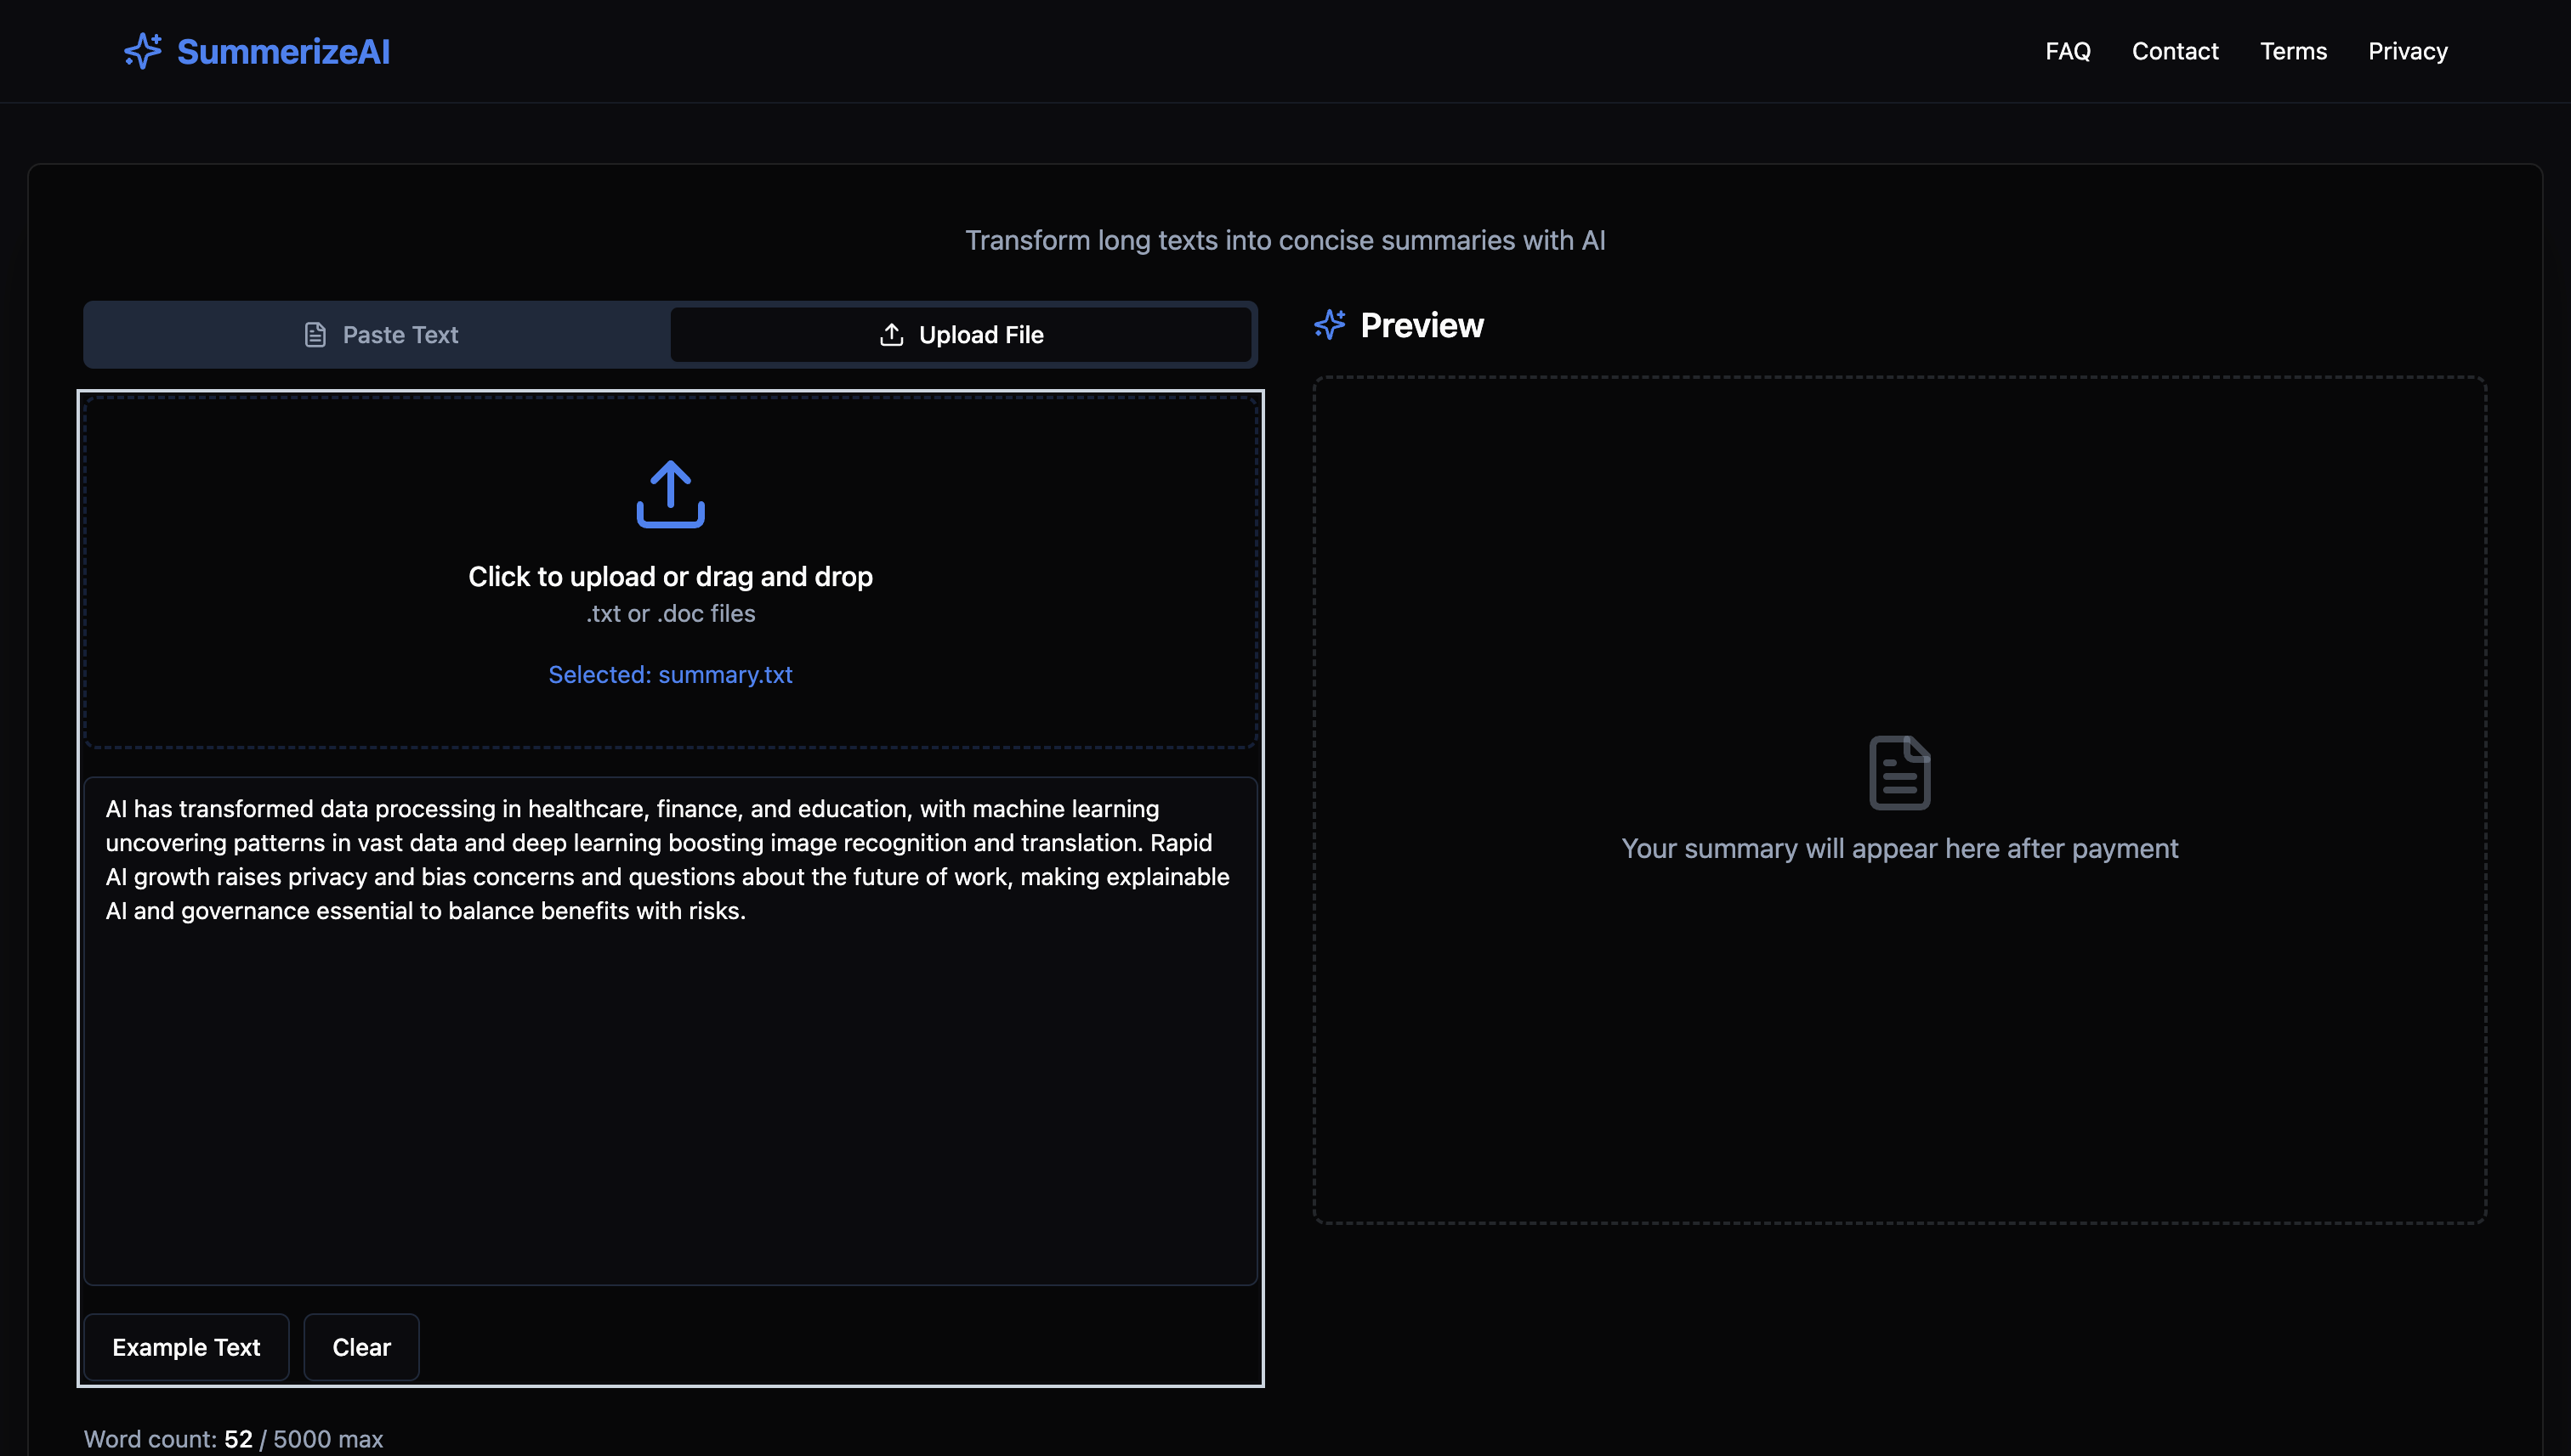Image resolution: width=2571 pixels, height=1456 pixels.
Task: Click the 'Click to upload or drag and drop' text
Action: point(671,577)
